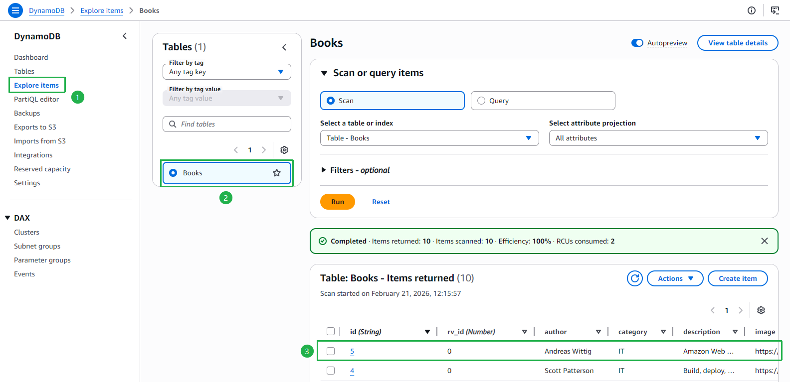This screenshot has height=382, width=790.
Task: Open item with id 5
Action: (352, 351)
